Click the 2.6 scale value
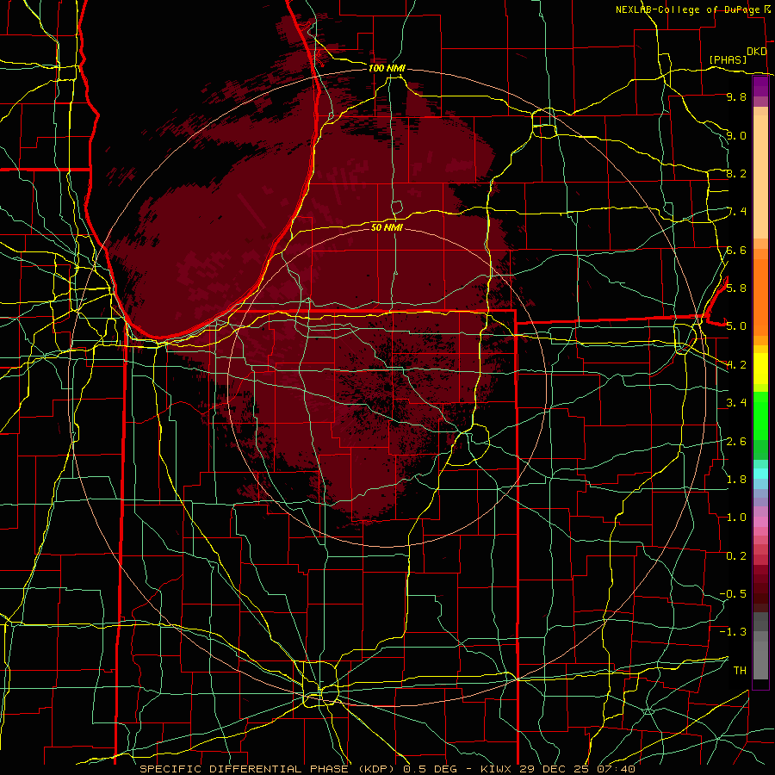 [736, 441]
